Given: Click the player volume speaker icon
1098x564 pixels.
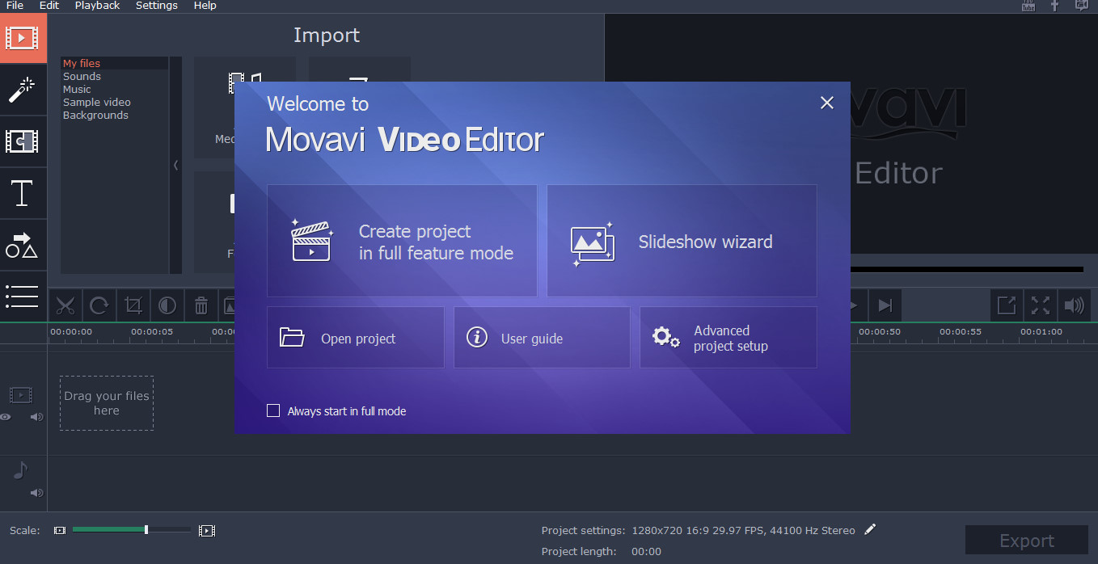Looking at the screenshot, I should (1074, 305).
